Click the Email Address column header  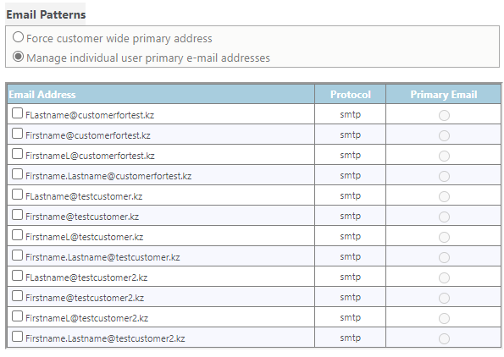click(161, 95)
